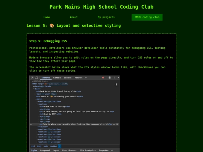Open the Event Listeners pane tab

[69, 150]
